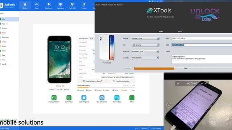Click the Turn Off button under iPhone
The image size is (232, 130).
(59, 90)
